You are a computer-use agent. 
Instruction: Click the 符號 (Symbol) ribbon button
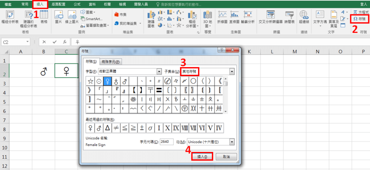pos(360,18)
